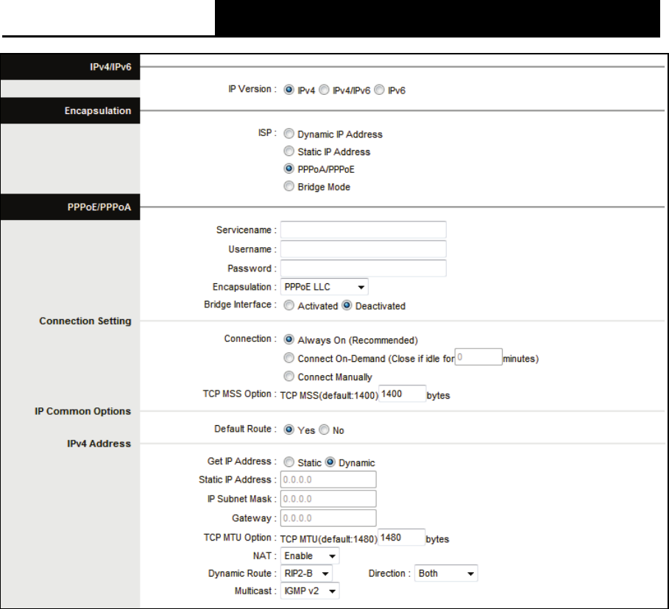Set Bridge Interface to Deactivated
669x609 pixels.
[347, 306]
